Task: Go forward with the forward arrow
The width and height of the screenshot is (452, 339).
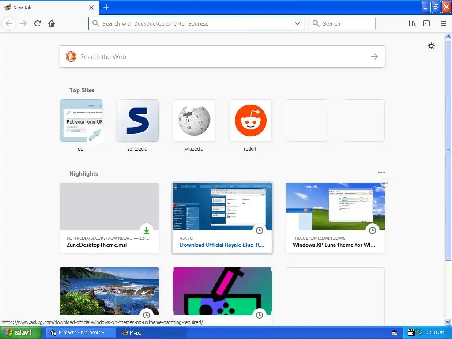Action: coord(23,23)
